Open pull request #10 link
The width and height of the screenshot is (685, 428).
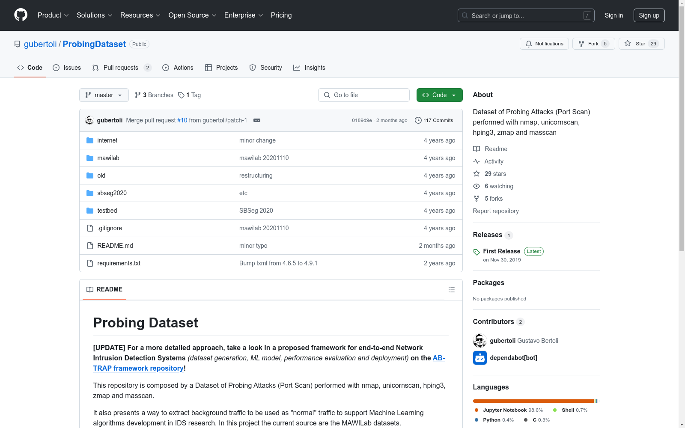coord(182,120)
